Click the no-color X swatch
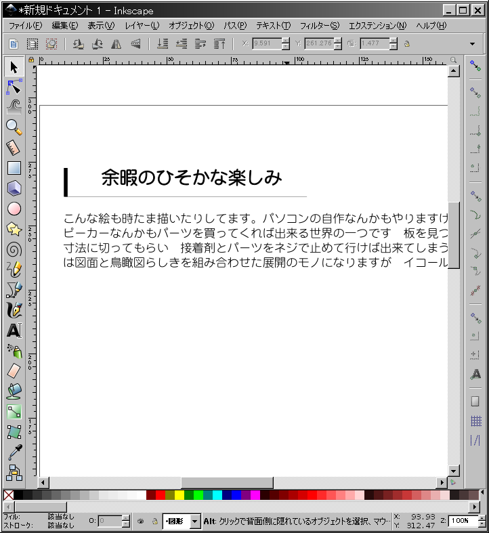The height and width of the screenshot is (533, 489). pos(9,495)
